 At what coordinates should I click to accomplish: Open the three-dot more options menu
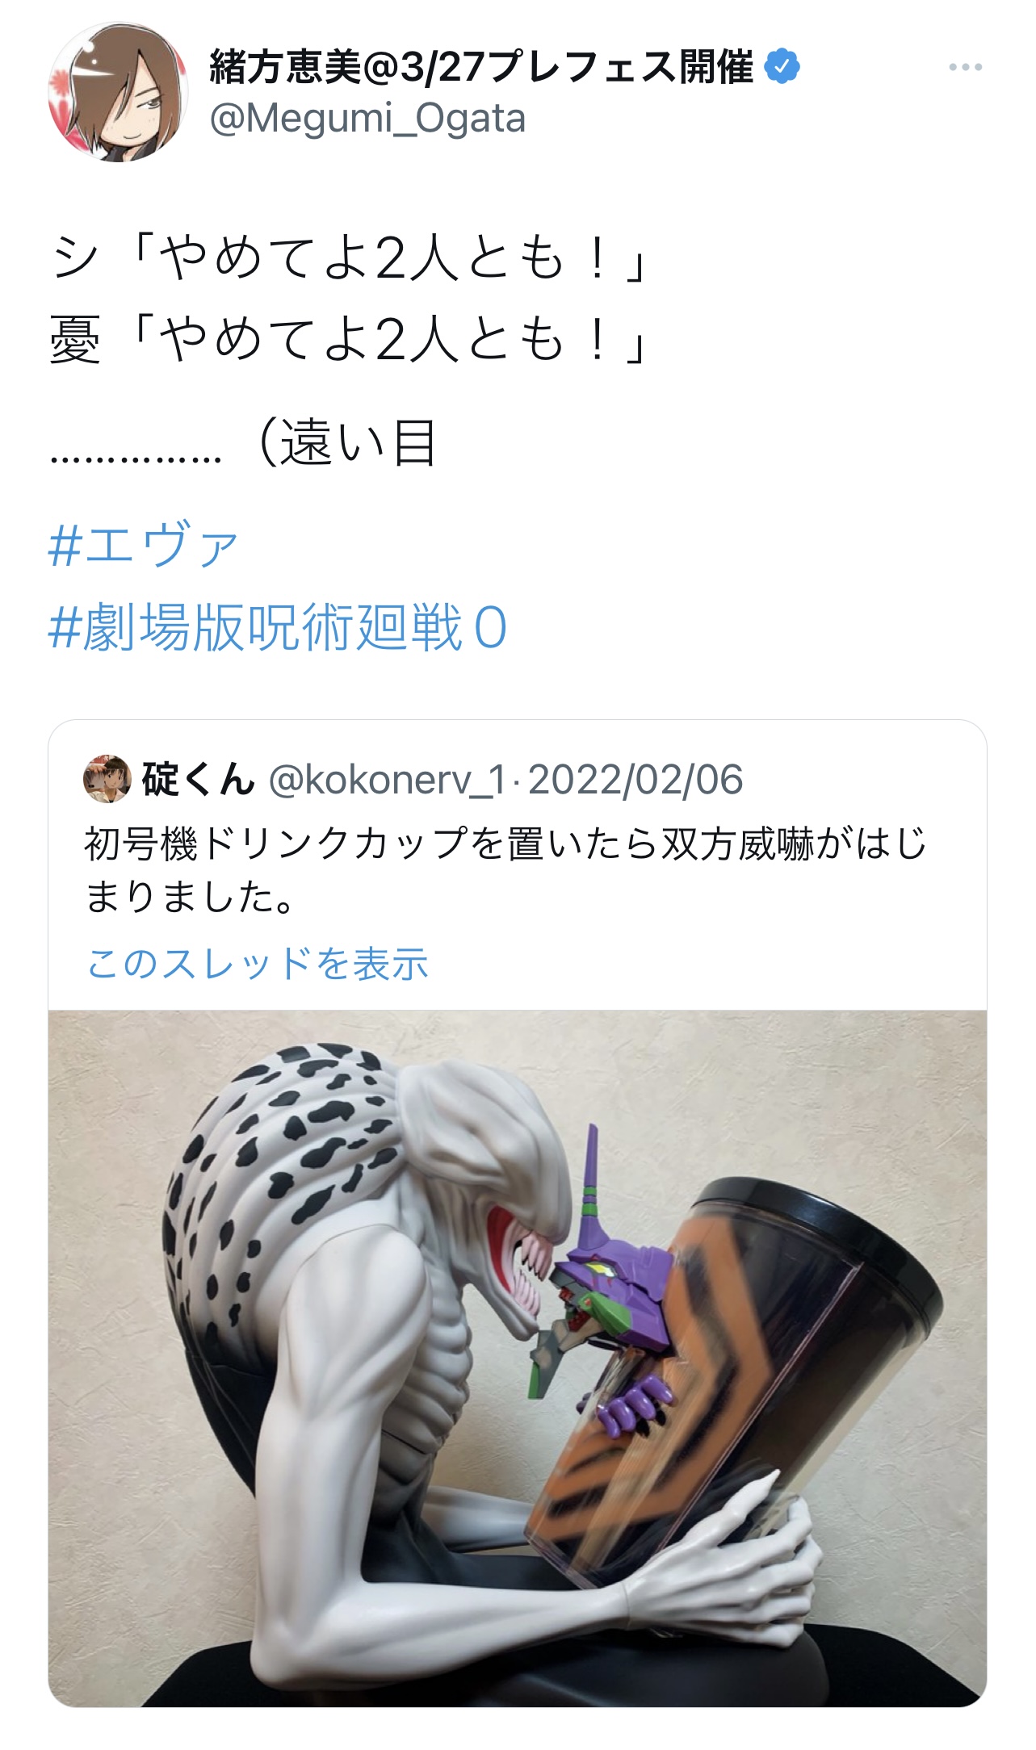tap(965, 67)
